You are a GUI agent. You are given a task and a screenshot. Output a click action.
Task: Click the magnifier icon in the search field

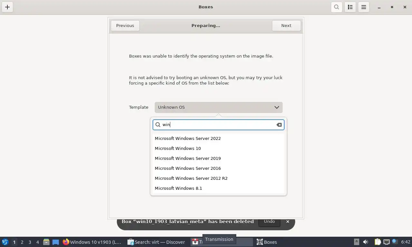pyautogui.click(x=158, y=125)
